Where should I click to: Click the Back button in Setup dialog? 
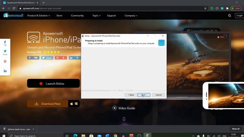coord(131,95)
